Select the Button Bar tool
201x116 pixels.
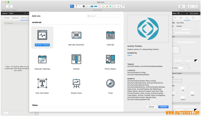tap(96, 6)
